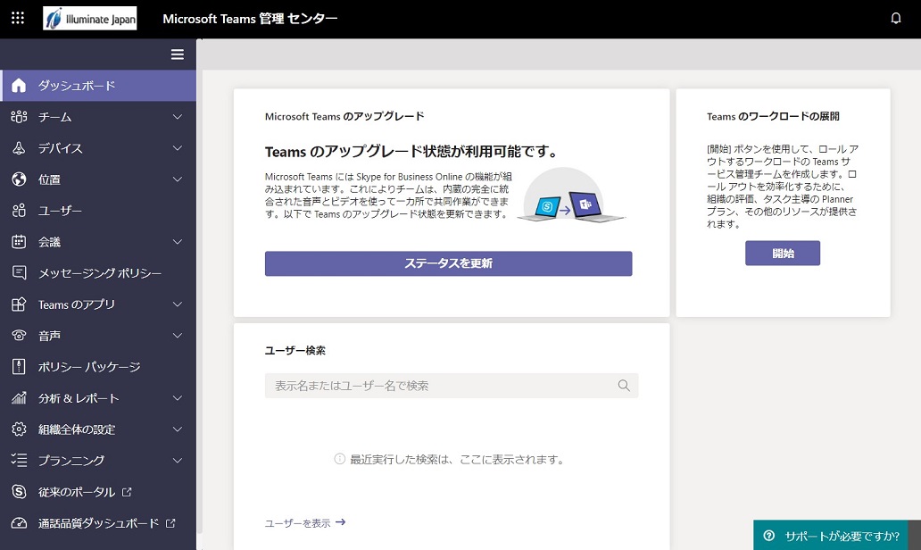Image resolution: width=921 pixels, height=550 pixels.
Task: Click the デバイス bell-shaped icon
Action: pyautogui.click(x=19, y=148)
